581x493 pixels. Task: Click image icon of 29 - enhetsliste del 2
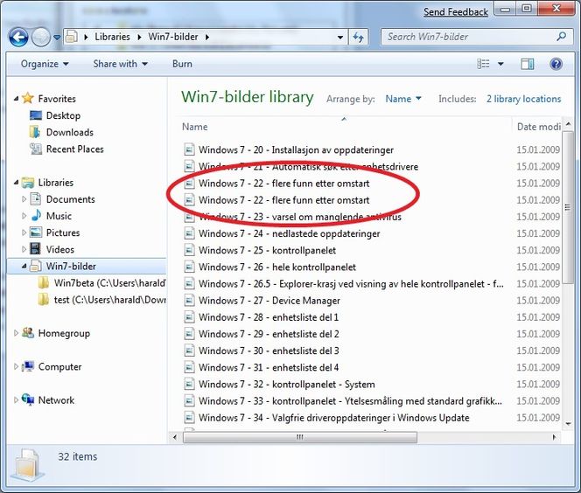(189, 334)
